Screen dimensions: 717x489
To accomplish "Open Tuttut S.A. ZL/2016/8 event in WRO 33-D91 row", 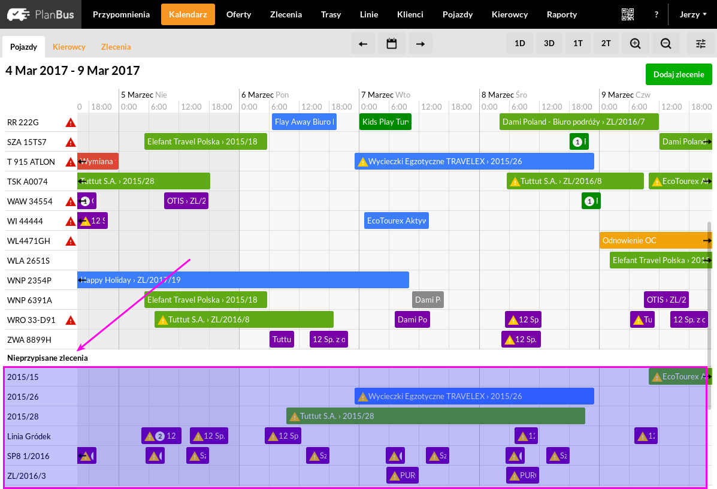I will coord(244,319).
